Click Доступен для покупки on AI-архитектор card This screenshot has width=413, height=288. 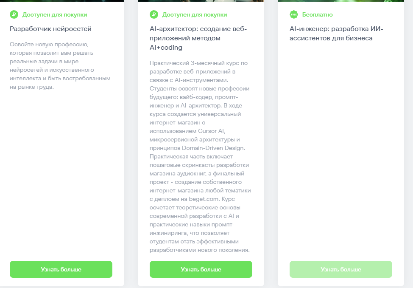195,14
